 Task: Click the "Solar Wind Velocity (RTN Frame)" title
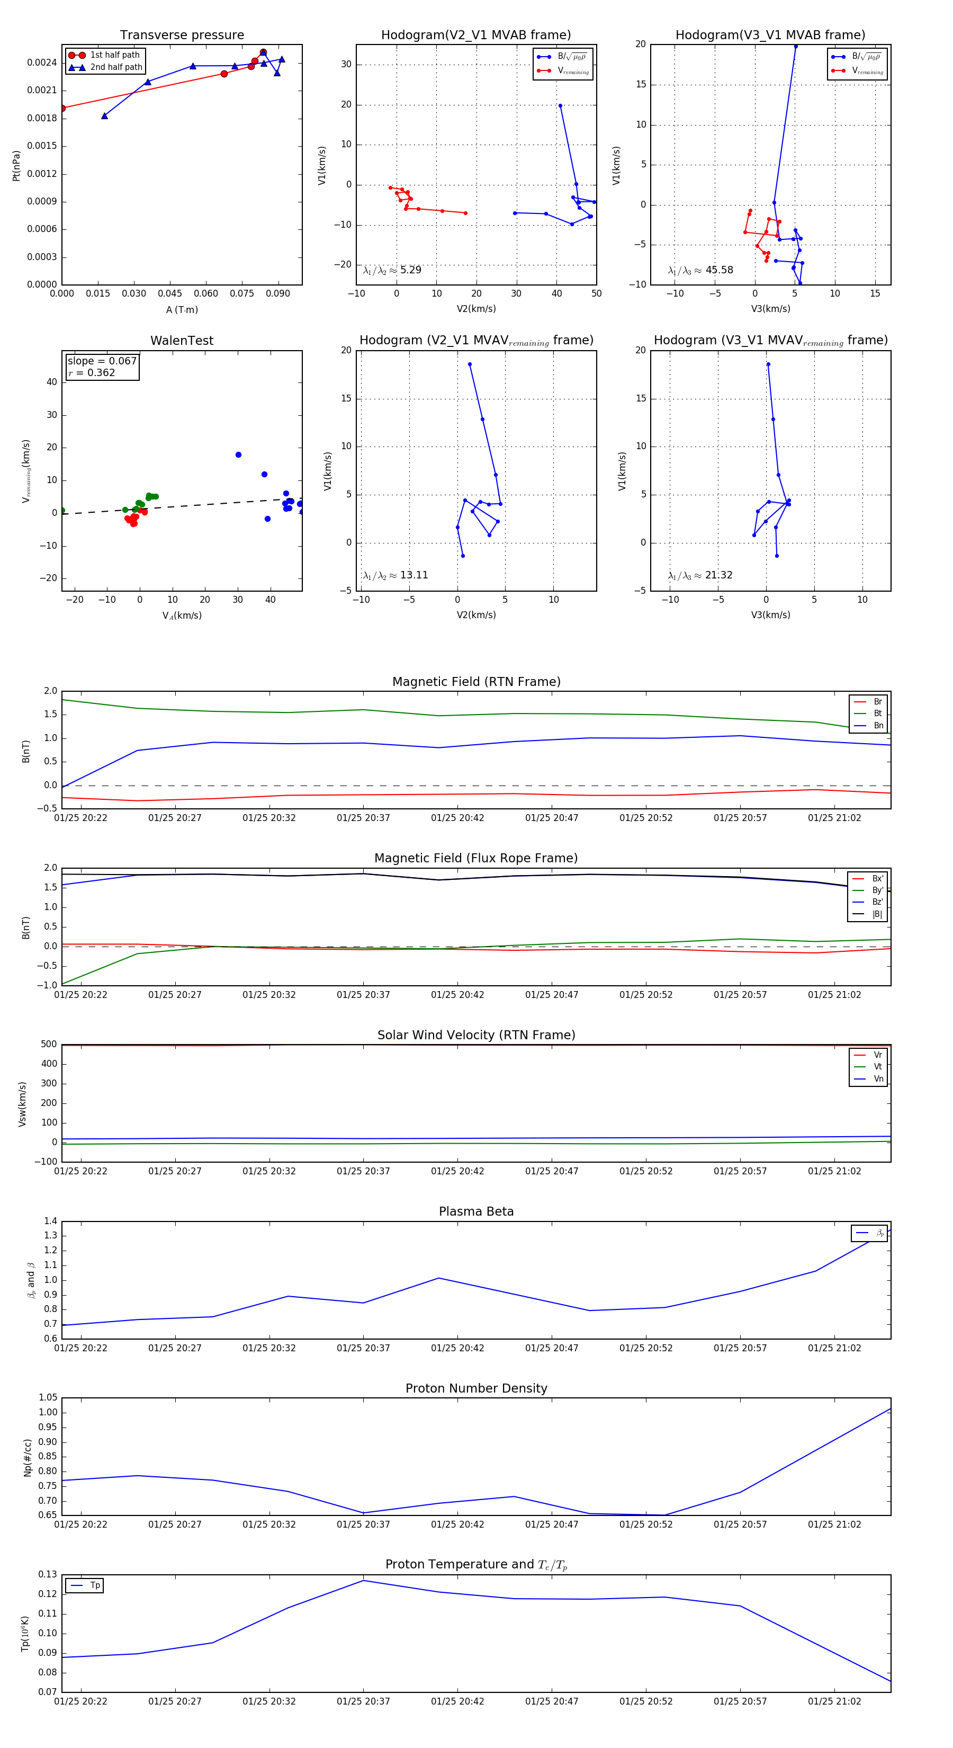point(476,1036)
